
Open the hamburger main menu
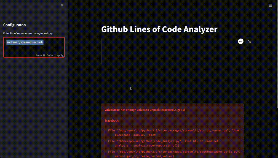[x=271, y=5]
